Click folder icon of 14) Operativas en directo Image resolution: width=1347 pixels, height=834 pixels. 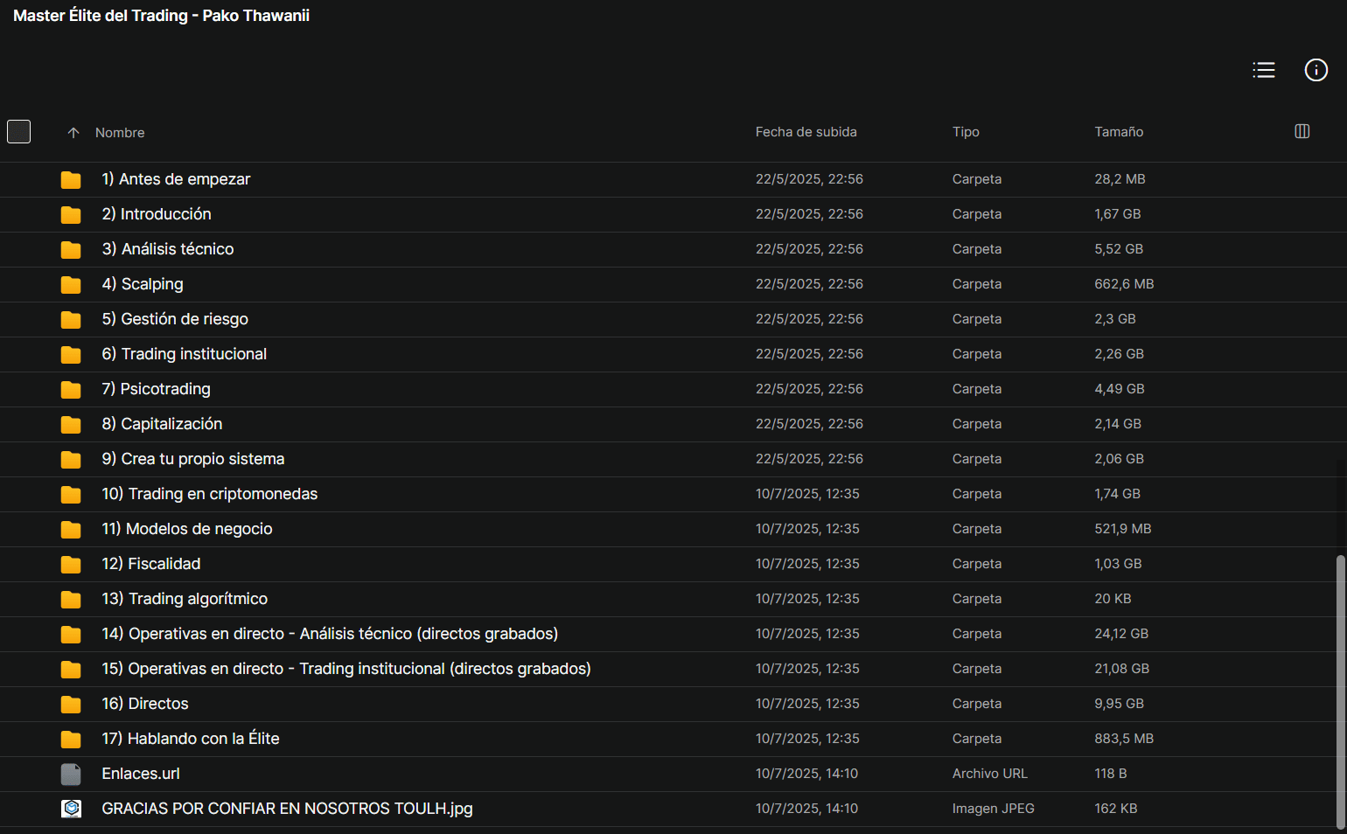coord(71,635)
